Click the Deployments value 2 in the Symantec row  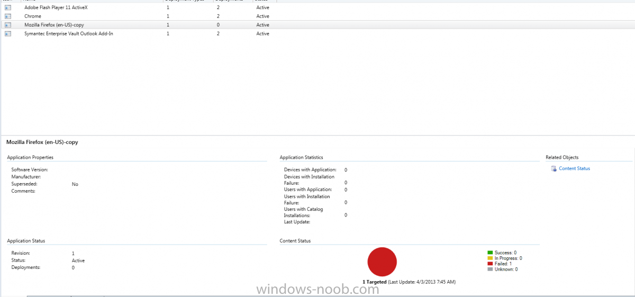(x=218, y=34)
